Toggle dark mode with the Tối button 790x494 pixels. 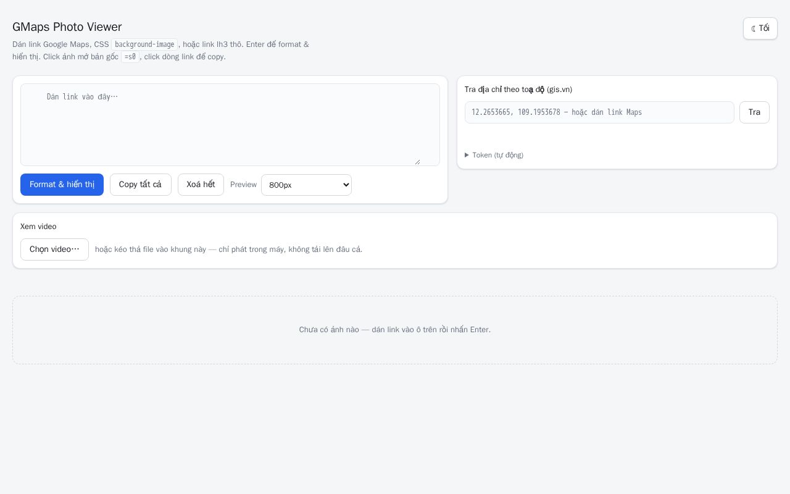click(x=760, y=28)
